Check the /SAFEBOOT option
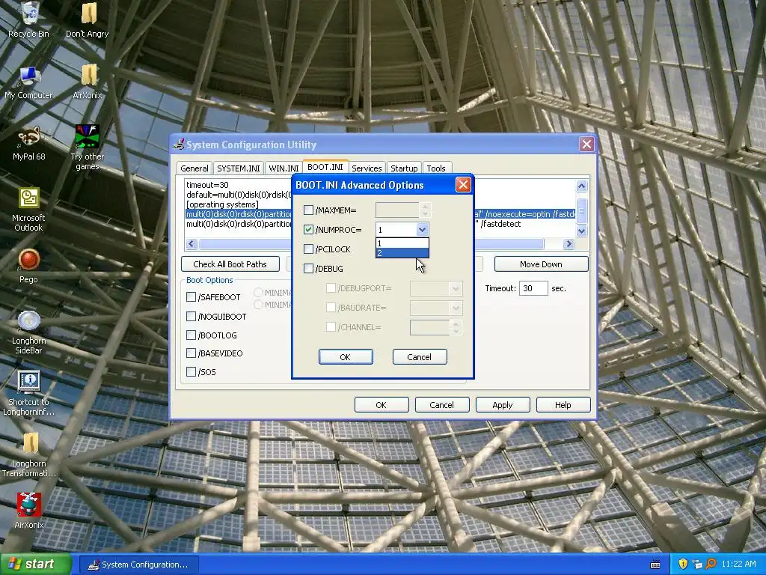Image resolution: width=766 pixels, height=575 pixels. click(x=191, y=296)
